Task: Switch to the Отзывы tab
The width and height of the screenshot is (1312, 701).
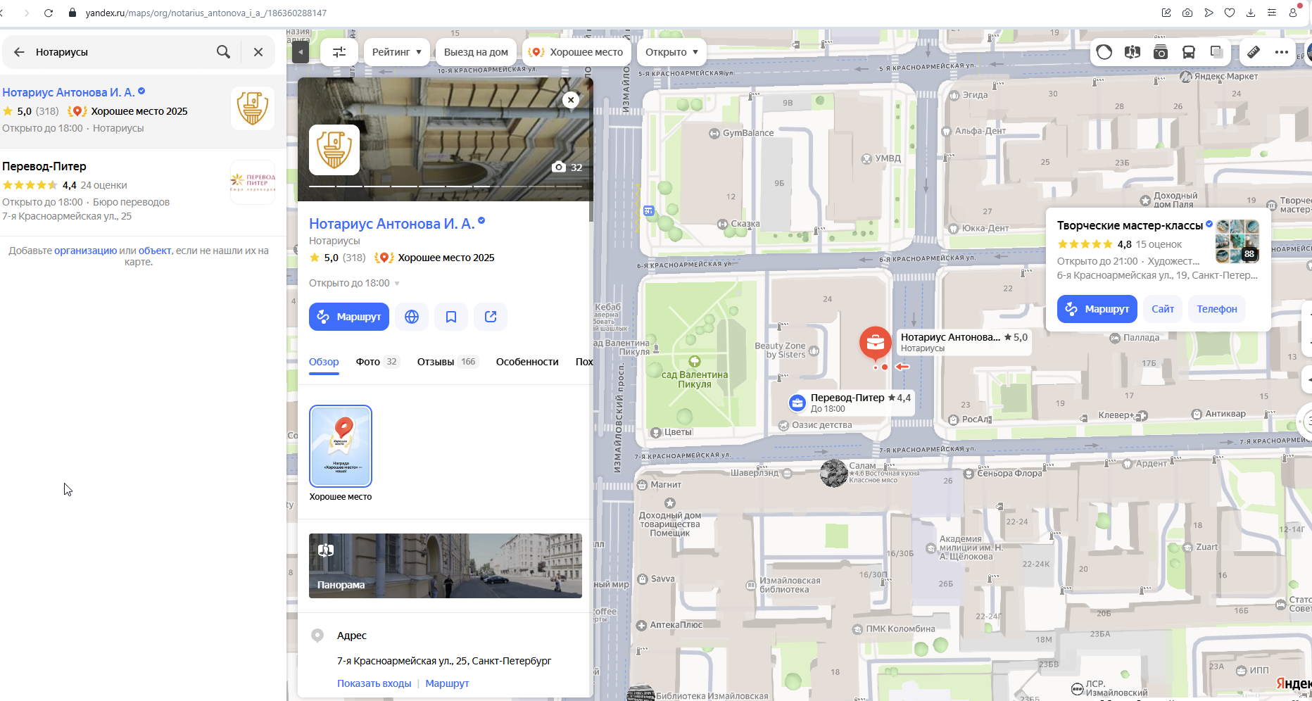Action: click(448, 362)
